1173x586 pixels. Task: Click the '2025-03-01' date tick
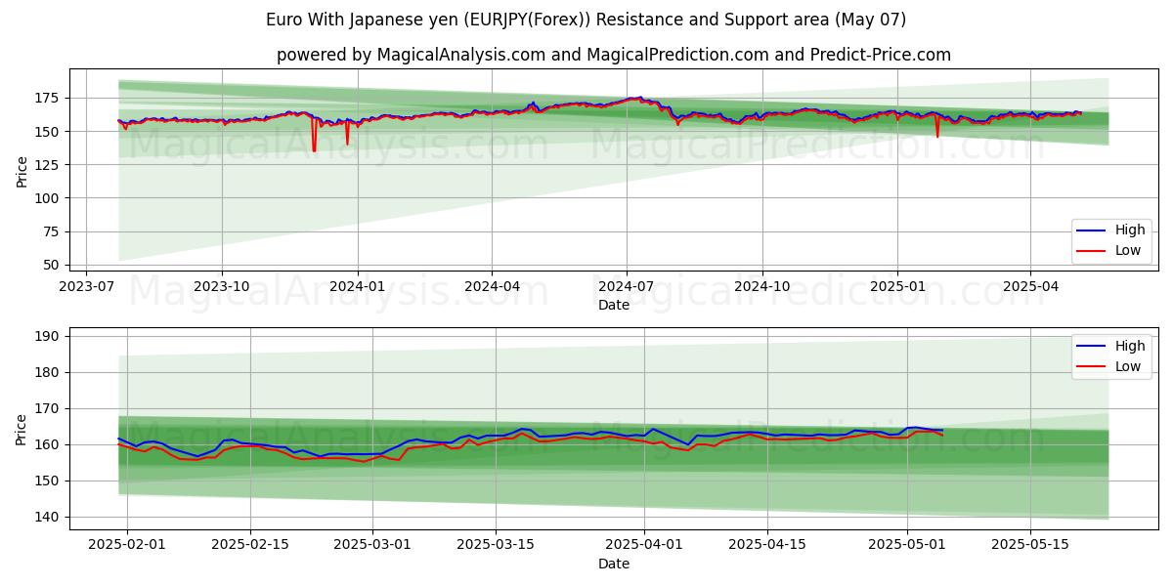coord(372,545)
